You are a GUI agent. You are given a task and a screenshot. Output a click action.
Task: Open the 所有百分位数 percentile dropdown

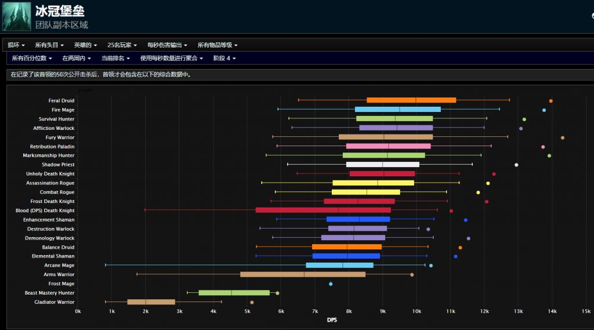pos(32,59)
